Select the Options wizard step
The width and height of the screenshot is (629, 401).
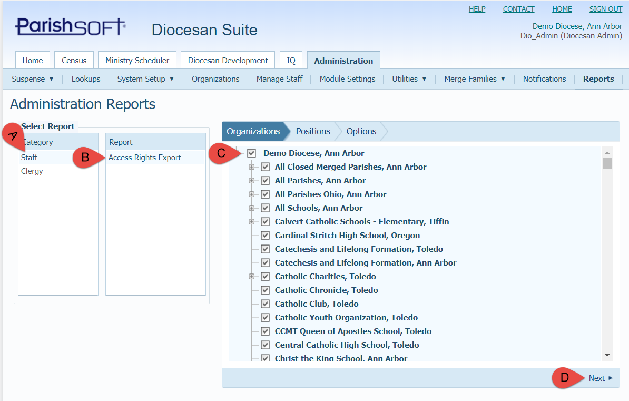click(361, 131)
